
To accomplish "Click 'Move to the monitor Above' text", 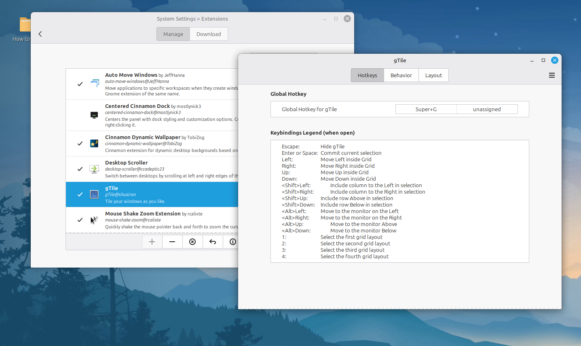I will (363, 224).
